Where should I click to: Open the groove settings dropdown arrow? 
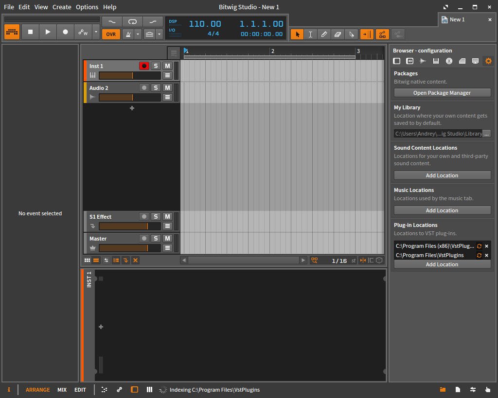point(160,35)
